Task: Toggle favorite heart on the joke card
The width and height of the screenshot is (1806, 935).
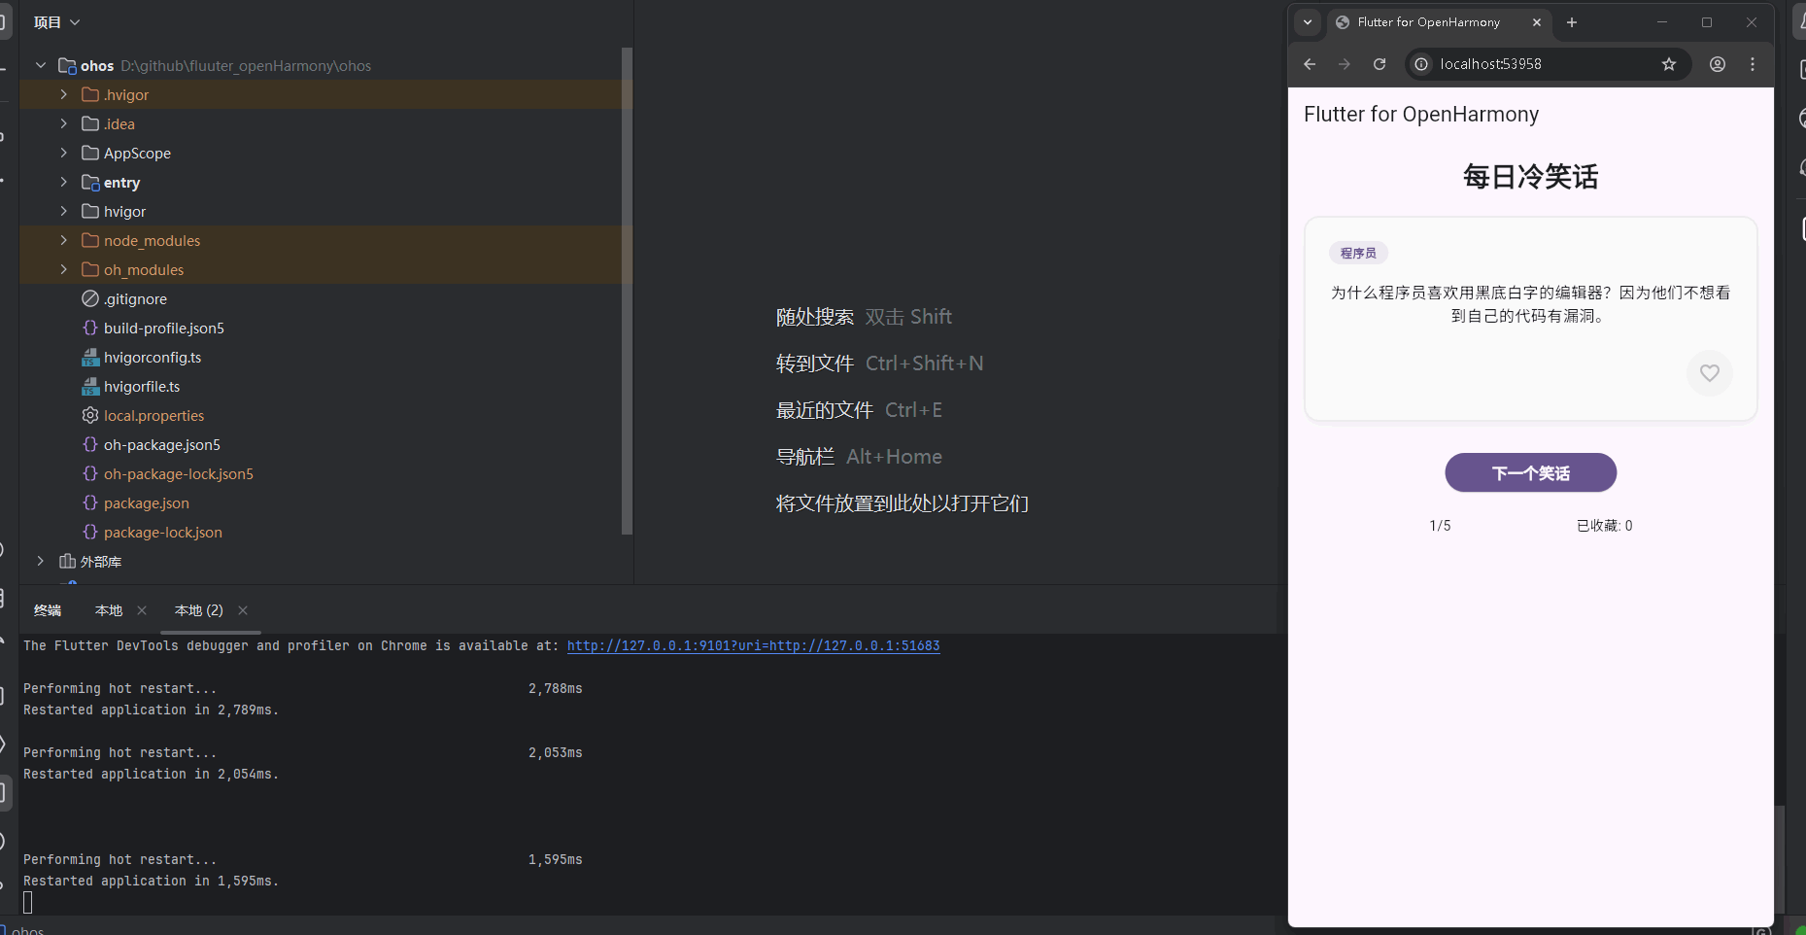Action: (1709, 373)
